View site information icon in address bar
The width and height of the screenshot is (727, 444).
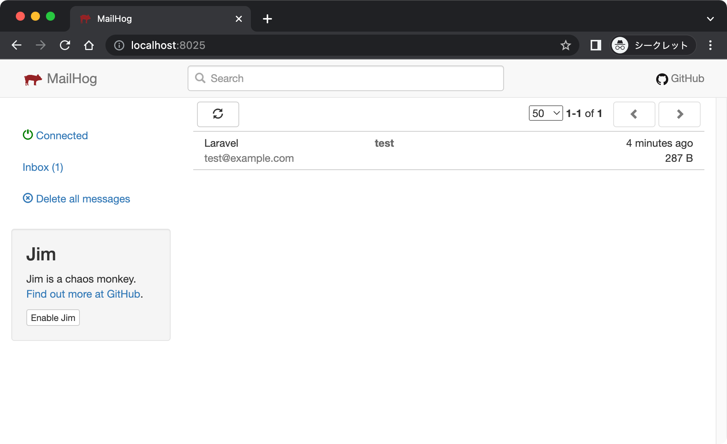[x=119, y=46]
